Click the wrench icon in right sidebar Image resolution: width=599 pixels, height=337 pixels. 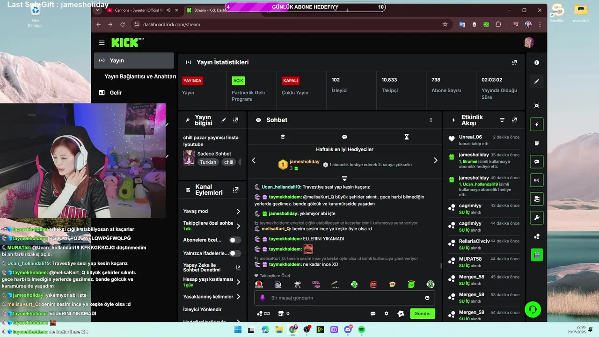point(537,218)
